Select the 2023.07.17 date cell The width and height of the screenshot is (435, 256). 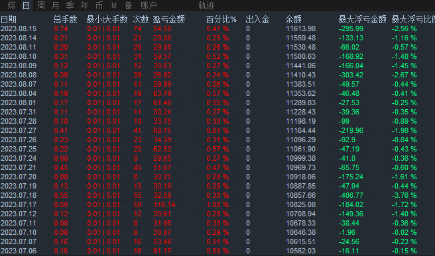tap(19, 205)
